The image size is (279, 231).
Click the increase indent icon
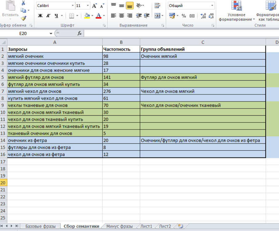tap(147, 16)
